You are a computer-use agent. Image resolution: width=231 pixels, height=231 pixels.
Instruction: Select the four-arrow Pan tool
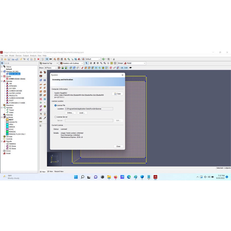(98, 63)
